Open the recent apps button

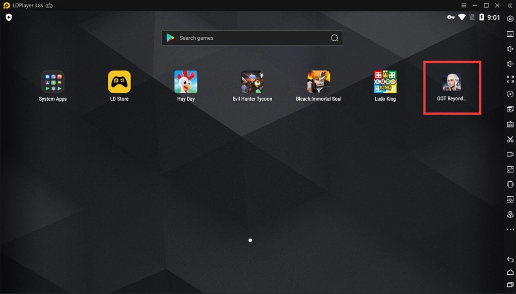coord(510,284)
